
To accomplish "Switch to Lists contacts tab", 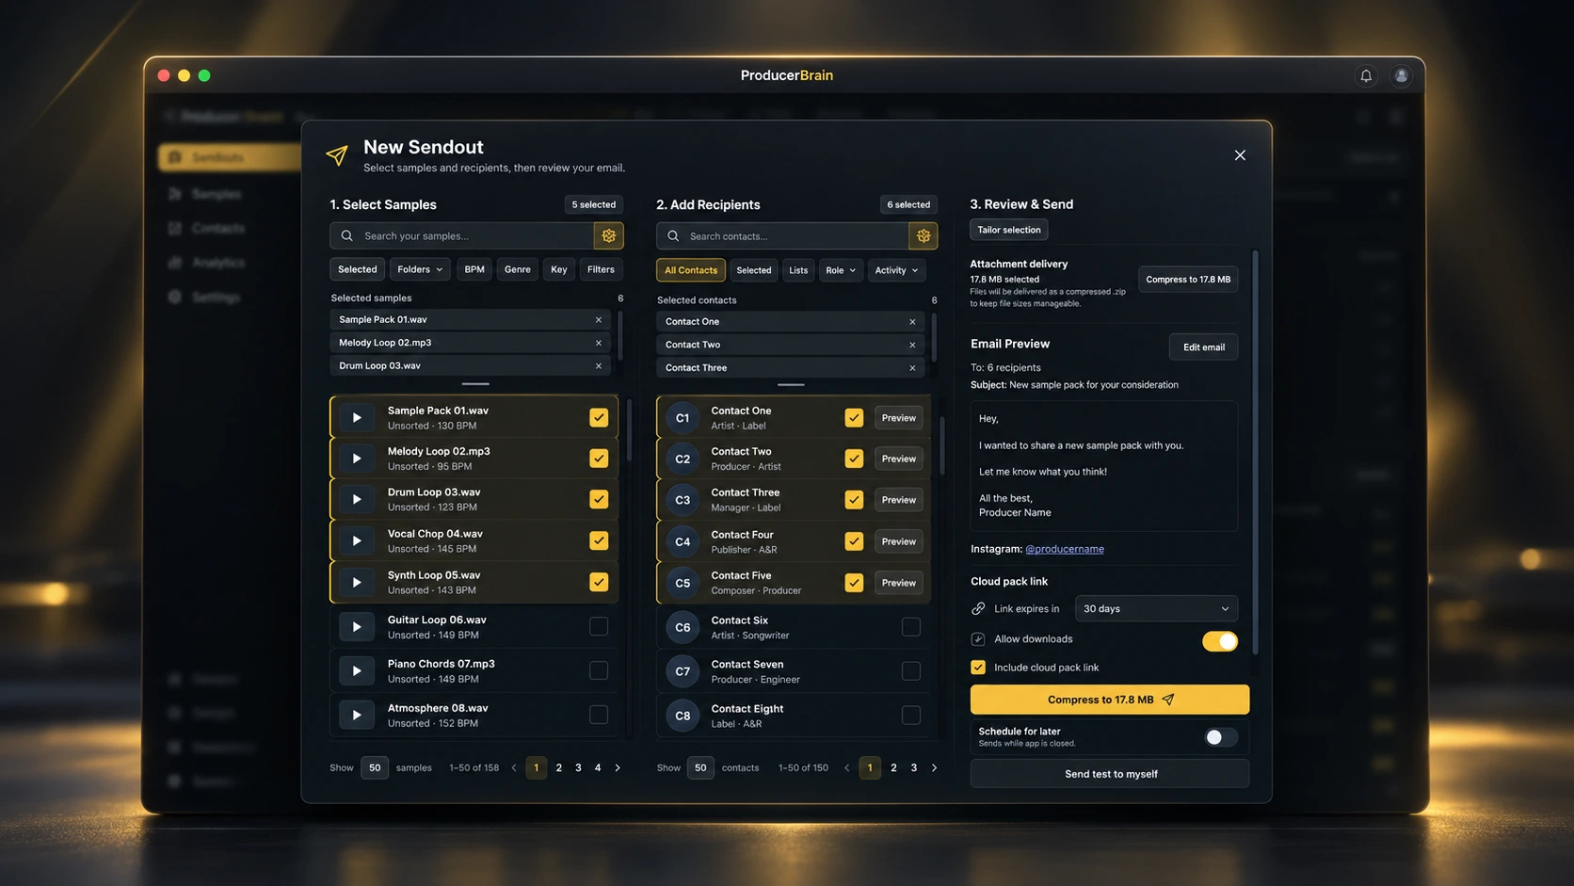I will (798, 271).
